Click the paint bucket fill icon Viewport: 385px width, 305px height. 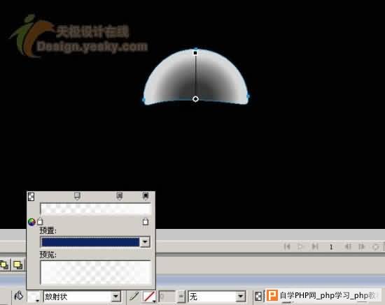[19, 296]
